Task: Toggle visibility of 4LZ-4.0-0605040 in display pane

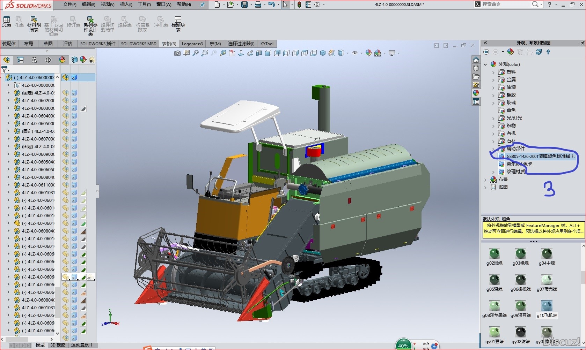Action: [65, 162]
